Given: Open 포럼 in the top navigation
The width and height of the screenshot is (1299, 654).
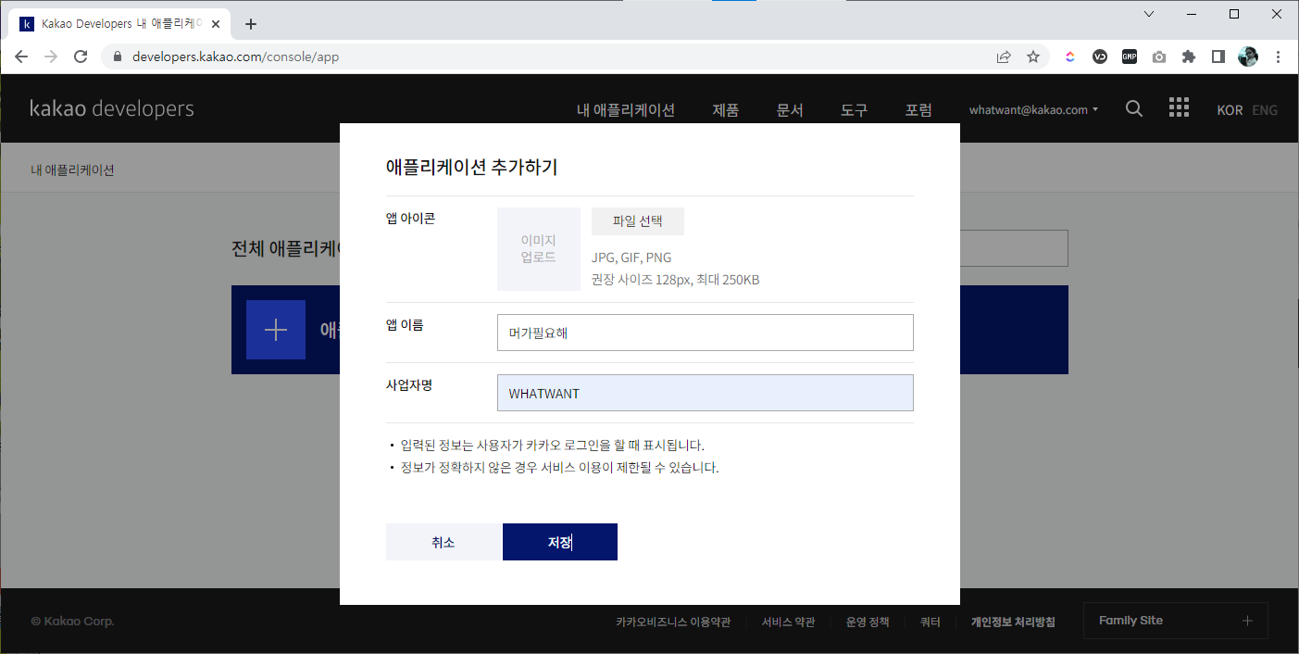Looking at the screenshot, I should click(918, 109).
